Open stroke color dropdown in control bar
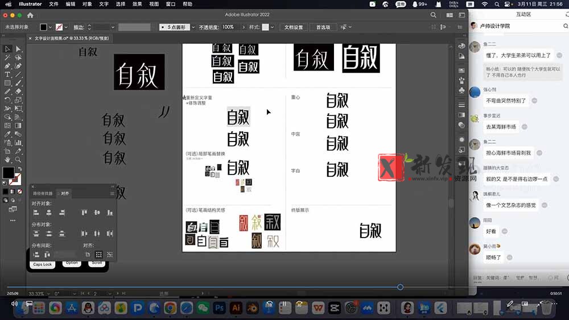The height and width of the screenshot is (320, 569). 65,27
